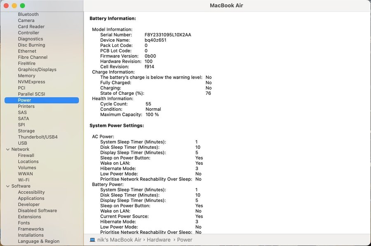The width and height of the screenshot is (371, 246).
Task: Open USB section
Action: tap(23, 143)
